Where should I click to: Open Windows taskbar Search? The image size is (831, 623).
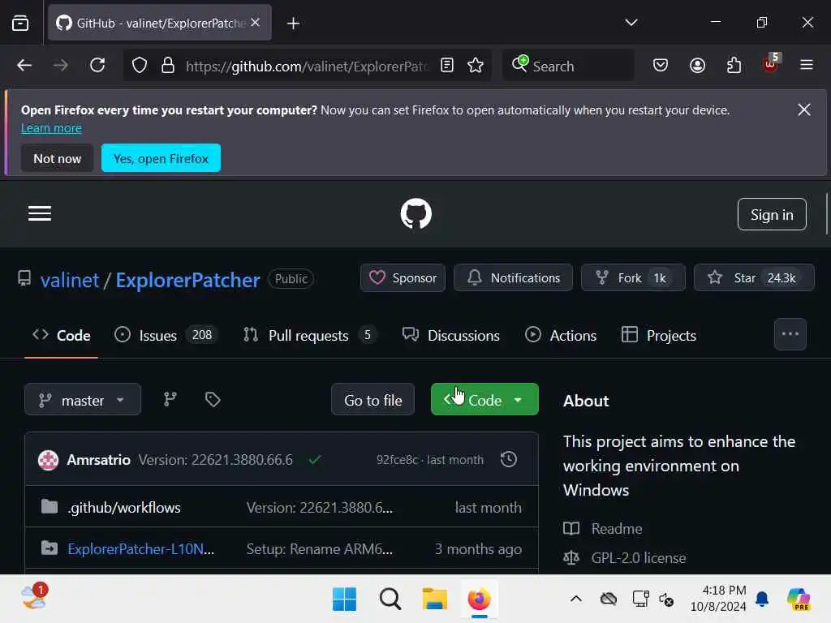(390, 599)
